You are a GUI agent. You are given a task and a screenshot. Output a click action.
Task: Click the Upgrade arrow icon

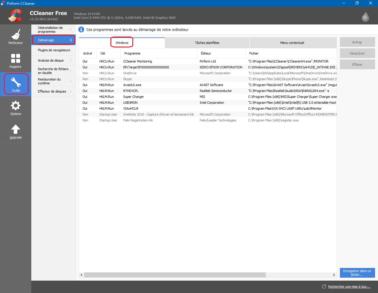(15, 131)
